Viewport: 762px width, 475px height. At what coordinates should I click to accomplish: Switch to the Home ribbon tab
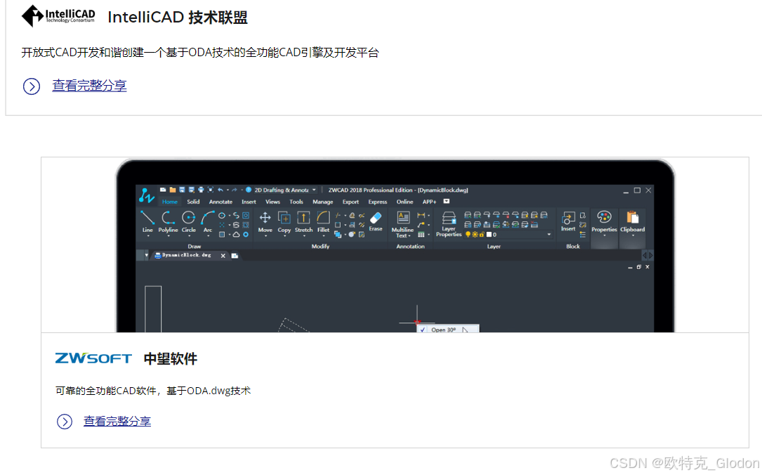point(169,202)
